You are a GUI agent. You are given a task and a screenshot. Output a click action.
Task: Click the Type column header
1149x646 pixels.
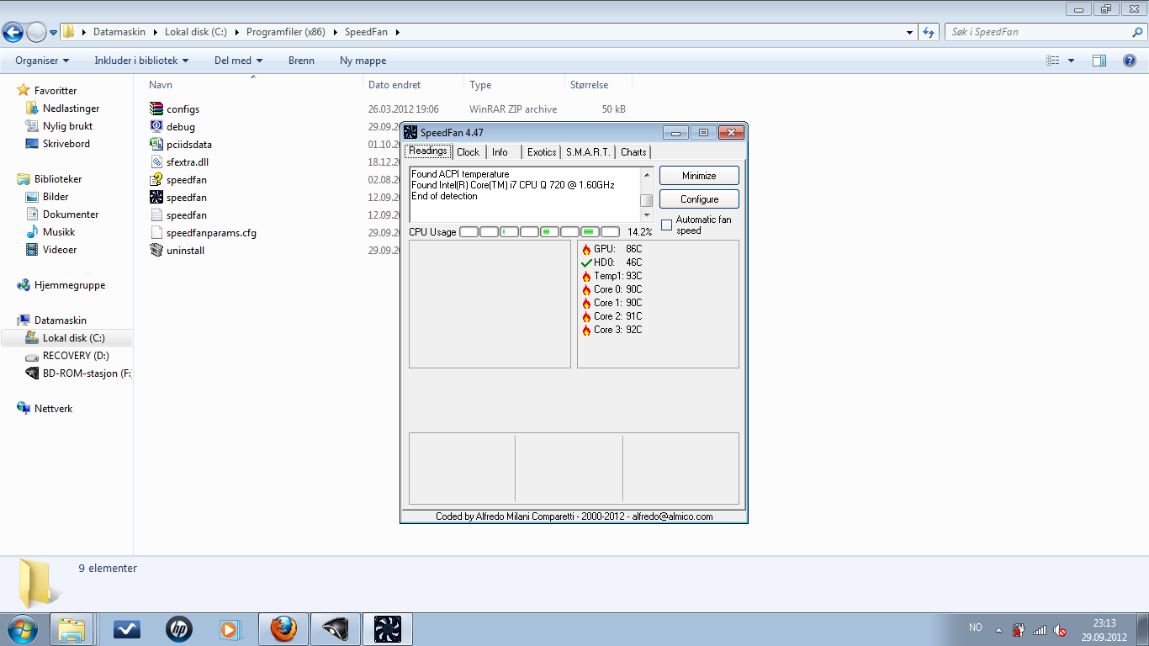(x=515, y=85)
